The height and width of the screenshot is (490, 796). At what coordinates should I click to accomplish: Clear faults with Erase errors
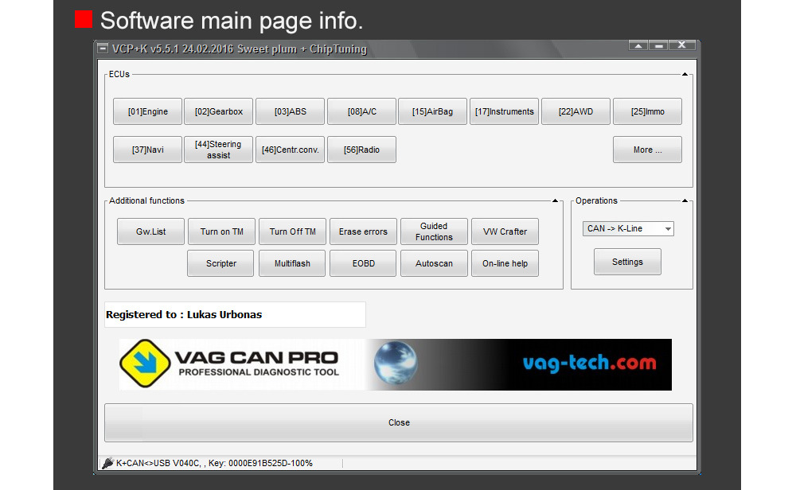pyautogui.click(x=363, y=231)
